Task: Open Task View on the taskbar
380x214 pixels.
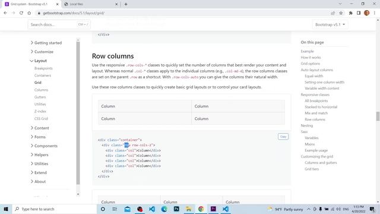Action: (x=115, y=209)
